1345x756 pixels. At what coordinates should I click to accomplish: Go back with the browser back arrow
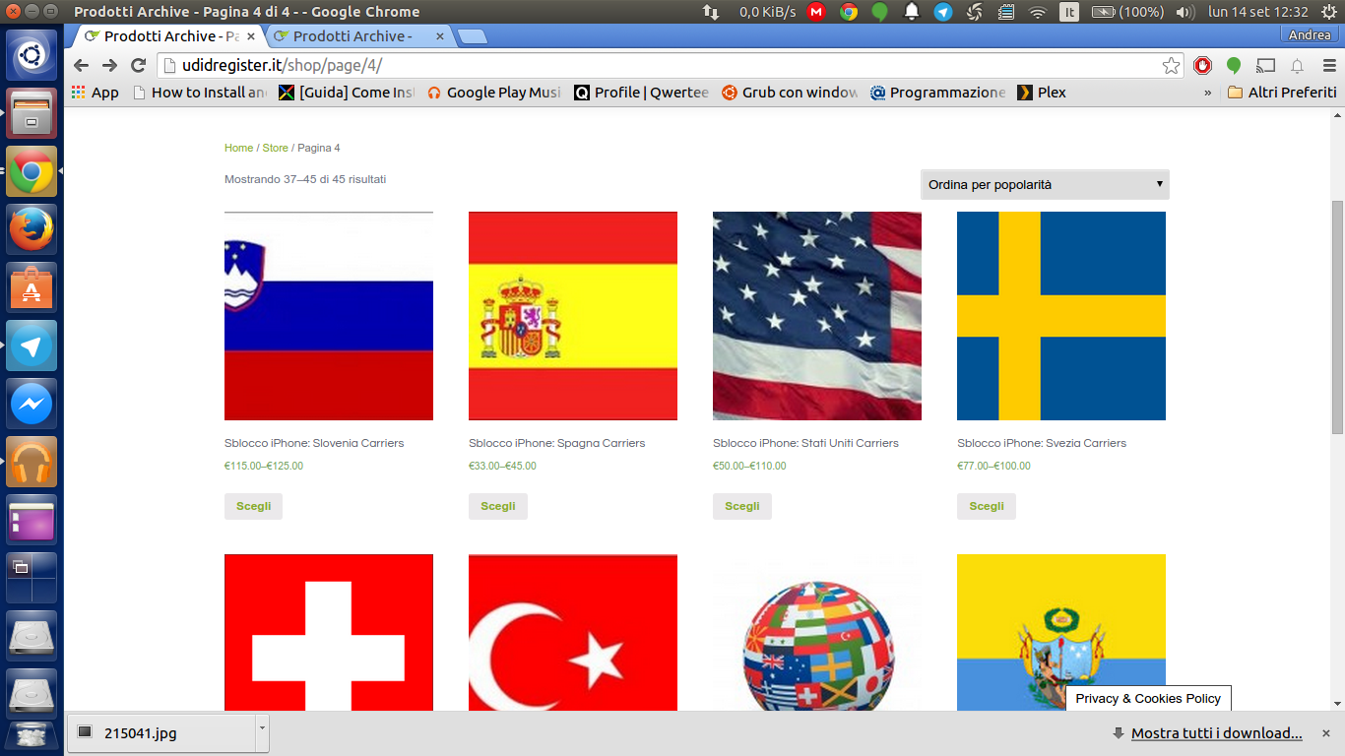click(x=81, y=66)
